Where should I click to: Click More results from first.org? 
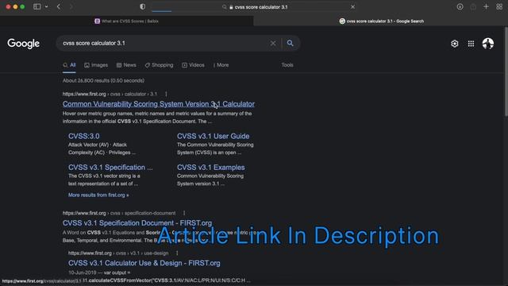pyautogui.click(x=98, y=195)
